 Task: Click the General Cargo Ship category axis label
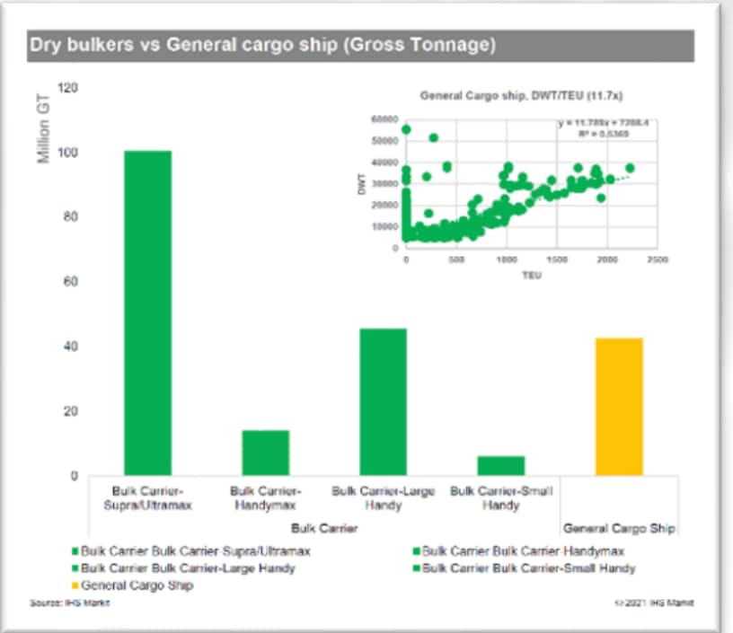click(619, 528)
